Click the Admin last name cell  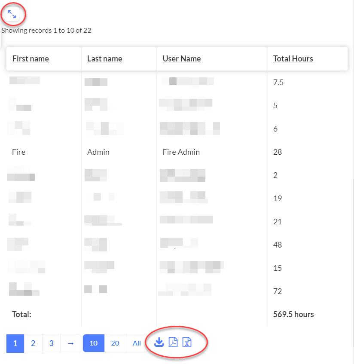click(x=98, y=152)
